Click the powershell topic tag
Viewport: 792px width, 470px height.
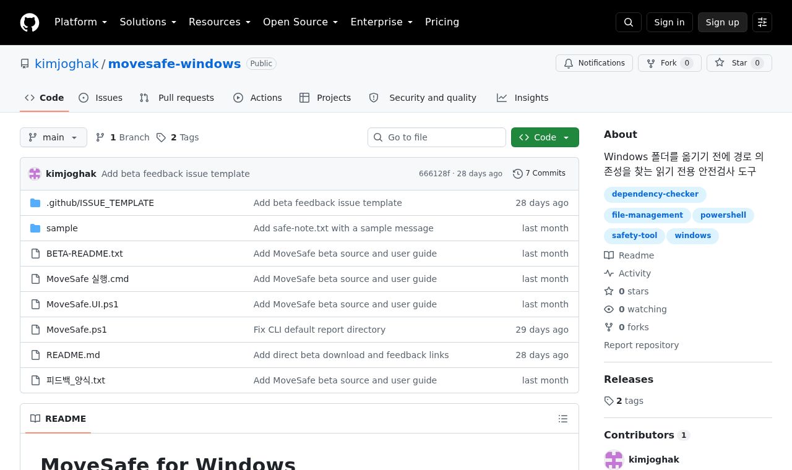[x=723, y=215]
